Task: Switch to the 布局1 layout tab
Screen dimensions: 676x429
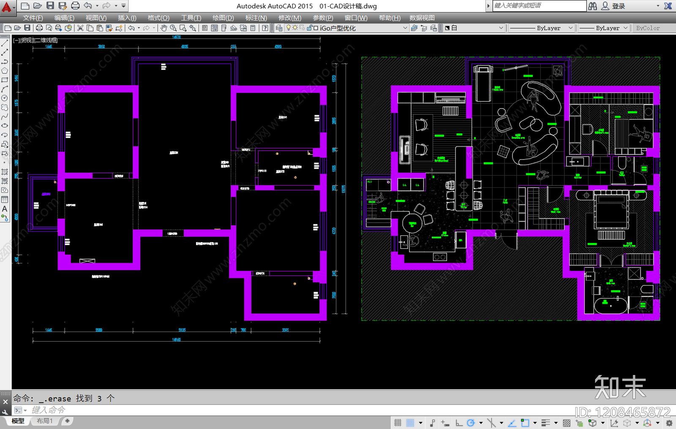Action: click(44, 421)
